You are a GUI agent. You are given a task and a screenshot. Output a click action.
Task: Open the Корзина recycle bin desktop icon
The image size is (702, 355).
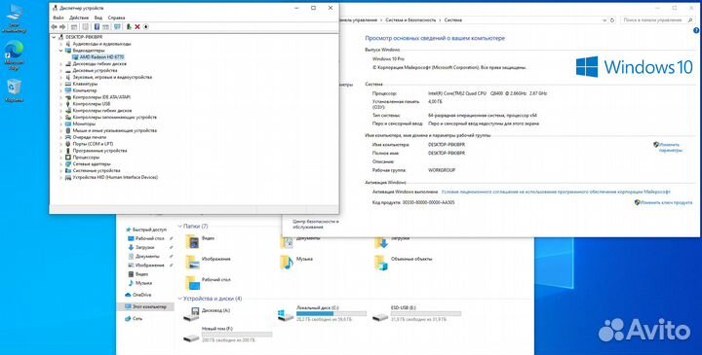tap(14, 90)
